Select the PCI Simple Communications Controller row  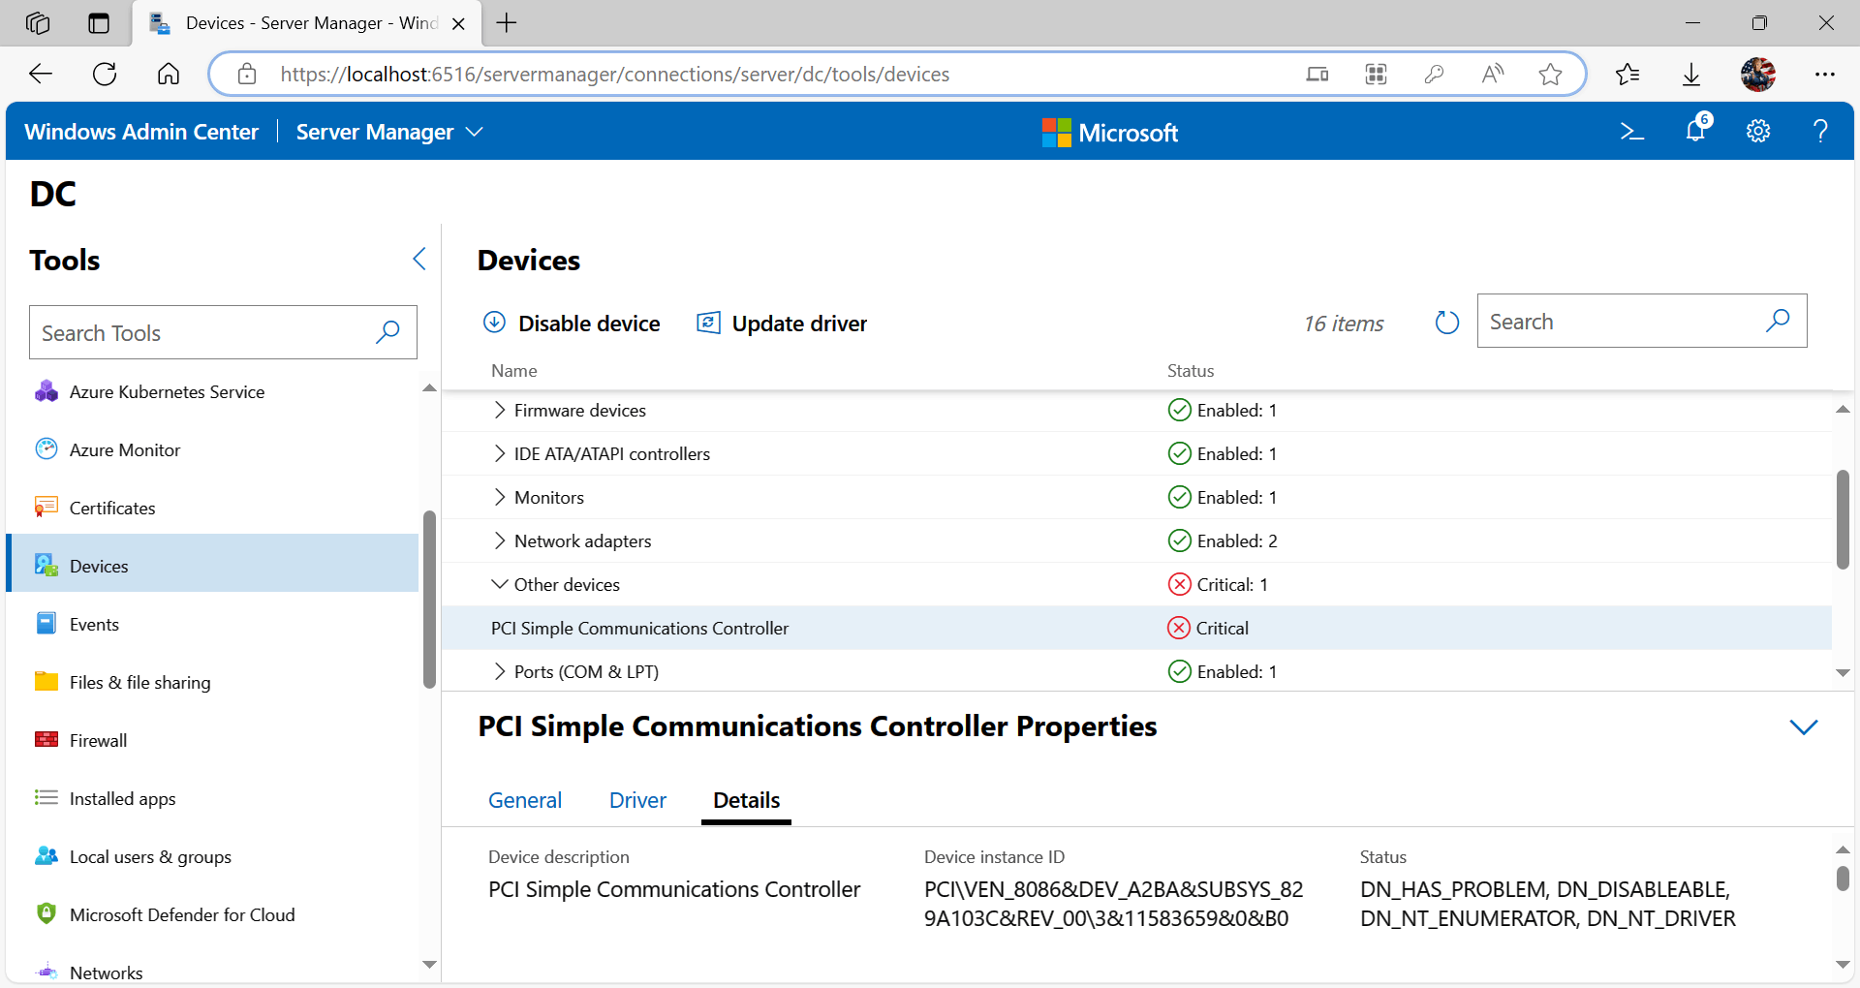639,628
